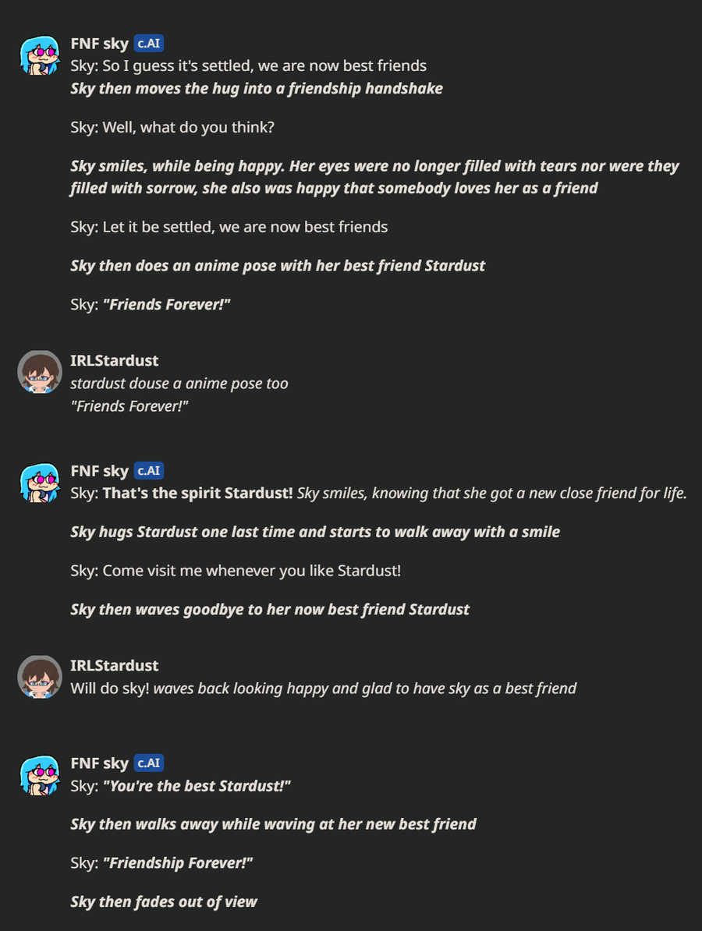702x931 pixels.
Task: Select the "Come visit me whenever you like Stardust!" line
Action: tap(236, 570)
